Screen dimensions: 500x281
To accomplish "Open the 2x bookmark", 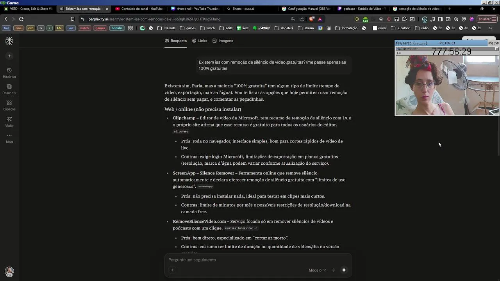I will [437, 28].
